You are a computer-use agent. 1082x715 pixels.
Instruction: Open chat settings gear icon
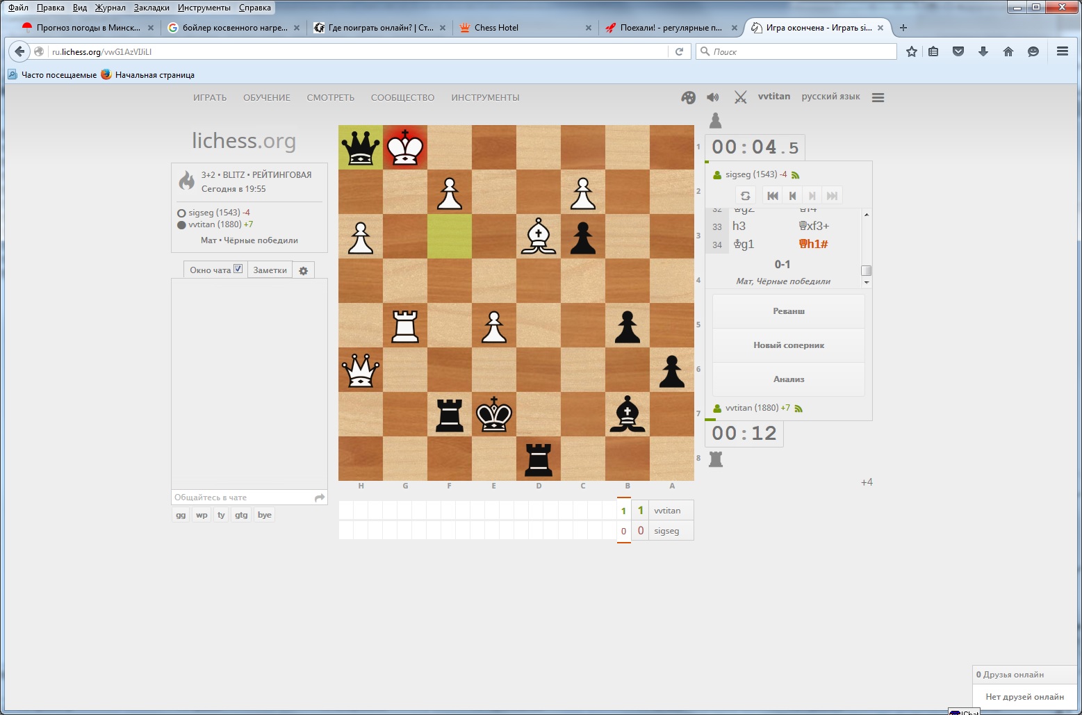click(303, 270)
